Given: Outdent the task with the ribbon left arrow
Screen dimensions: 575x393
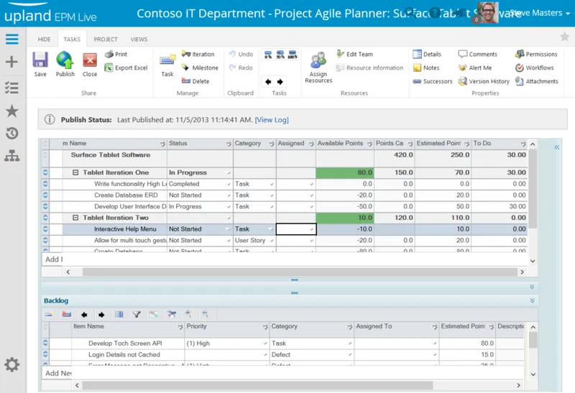Looking at the screenshot, I should [268, 82].
